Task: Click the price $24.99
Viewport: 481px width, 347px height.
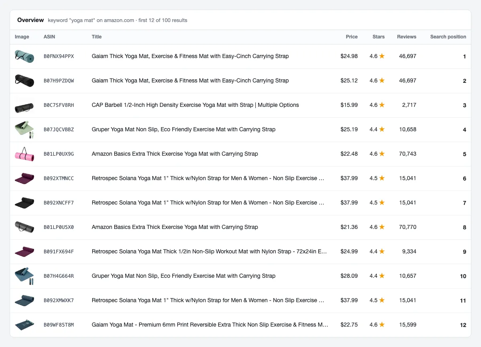Action: pos(349,251)
